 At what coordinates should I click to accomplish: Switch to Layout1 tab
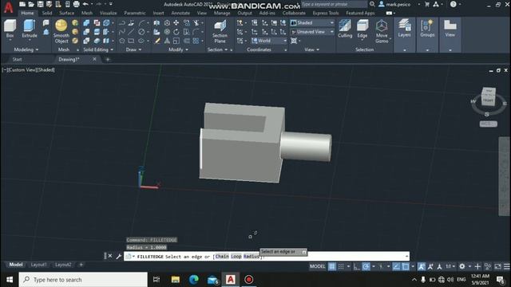38,265
